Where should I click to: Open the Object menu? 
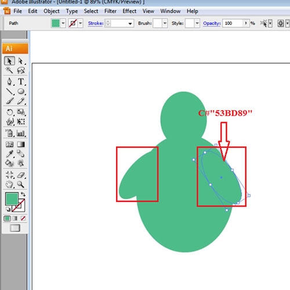pos(52,11)
